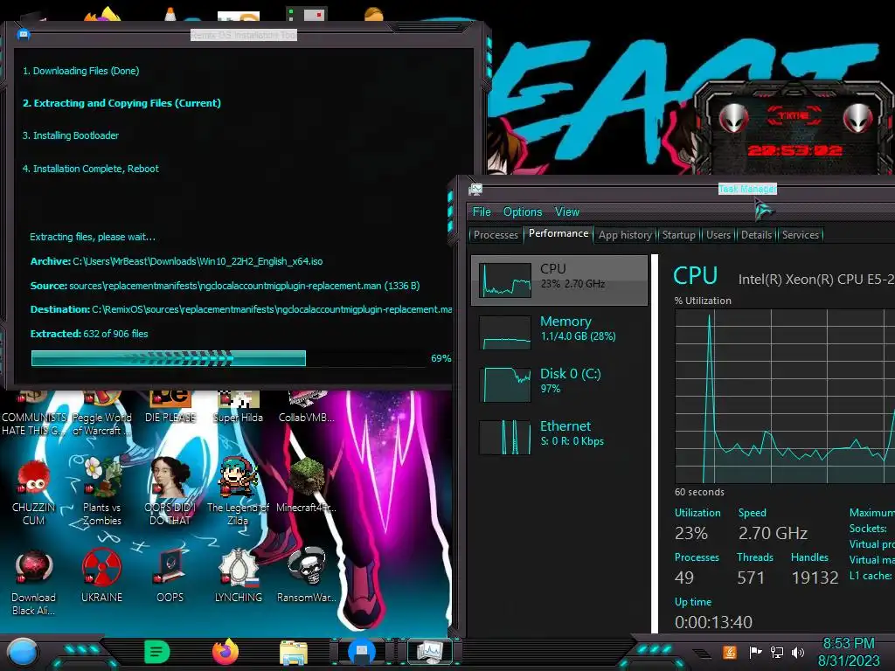The image size is (895, 671).
Task: Click the '3. Installing Bootloader' step
Action: coord(70,135)
